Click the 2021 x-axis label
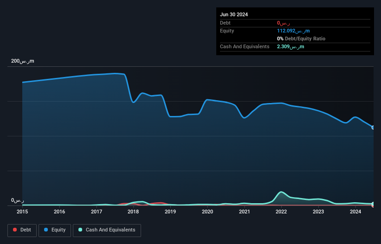The width and height of the screenshot is (381, 244). click(245, 212)
